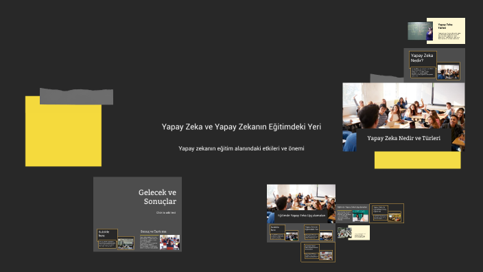The height and width of the screenshot is (272, 483).
Task: Select the outlined slide right of tablet image
Action: pos(386,213)
